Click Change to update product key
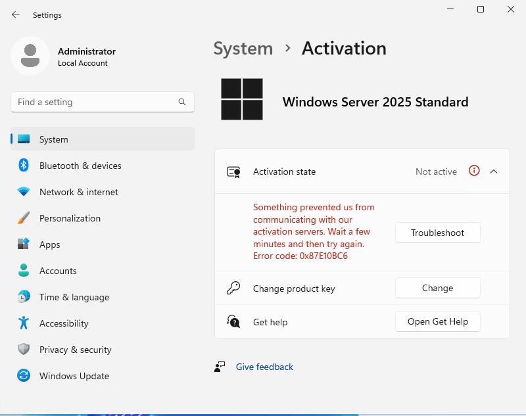 pos(437,288)
